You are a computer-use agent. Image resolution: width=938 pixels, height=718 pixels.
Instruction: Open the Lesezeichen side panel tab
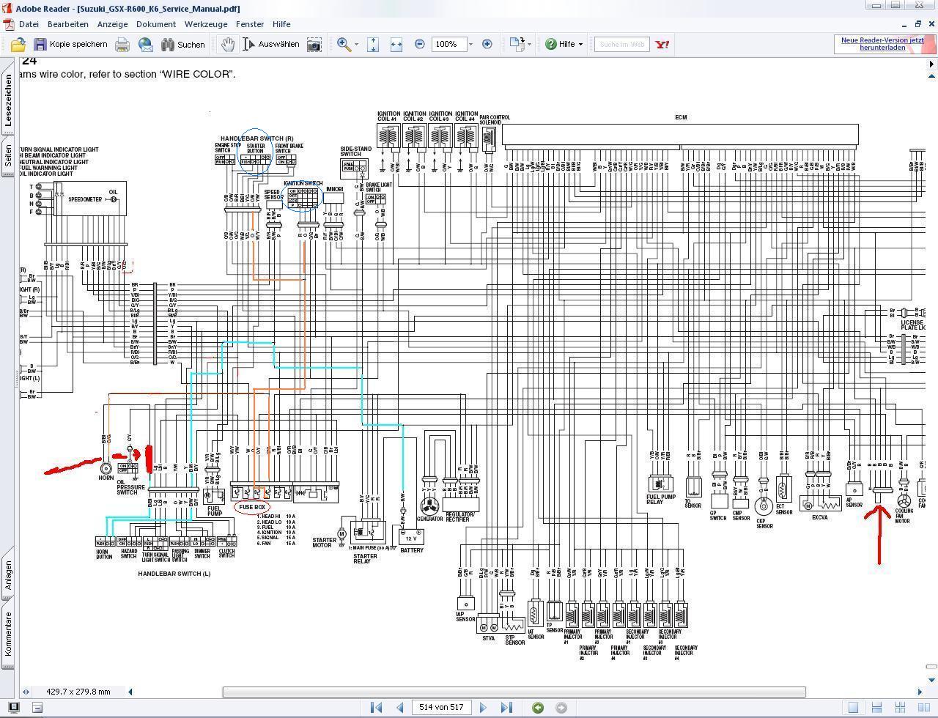(x=9, y=100)
